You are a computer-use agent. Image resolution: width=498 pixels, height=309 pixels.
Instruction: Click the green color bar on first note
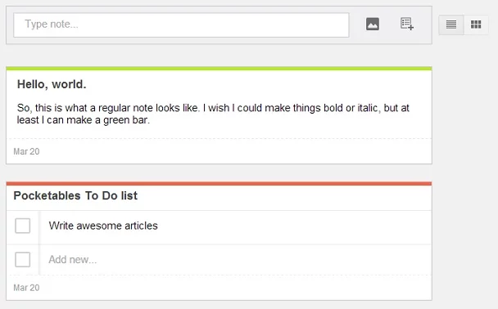coord(219,69)
